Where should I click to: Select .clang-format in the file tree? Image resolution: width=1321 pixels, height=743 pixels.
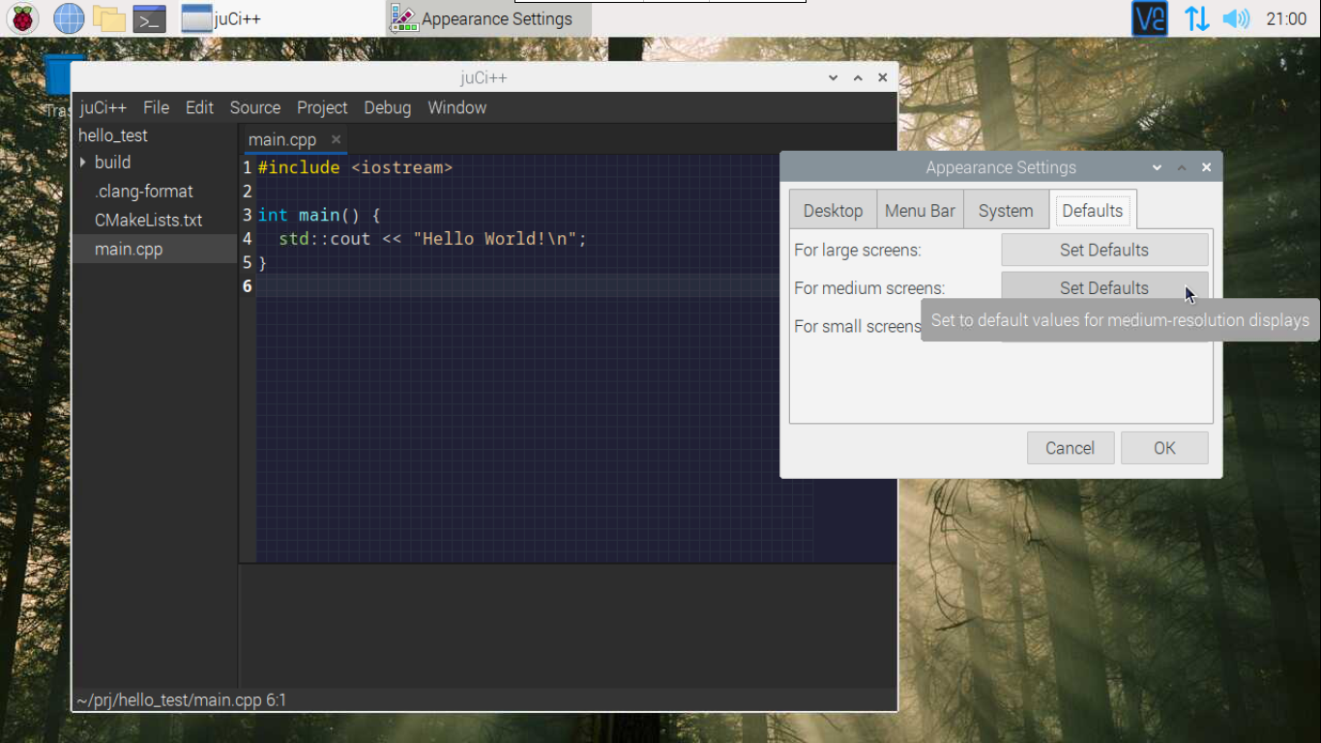(155, 192)
